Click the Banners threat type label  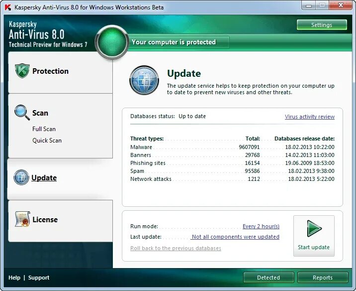(x=141, y=155)
